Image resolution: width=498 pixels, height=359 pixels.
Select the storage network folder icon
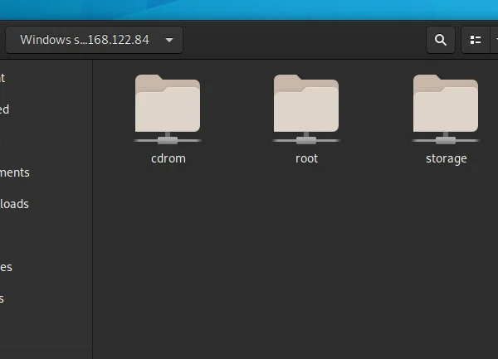click(x=446, y=107)
